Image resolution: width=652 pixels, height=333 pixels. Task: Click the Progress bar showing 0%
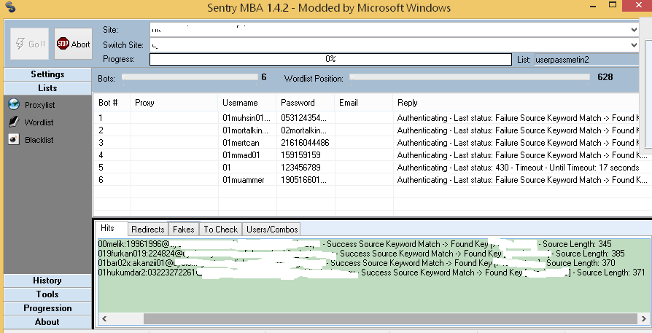[330, 59]
